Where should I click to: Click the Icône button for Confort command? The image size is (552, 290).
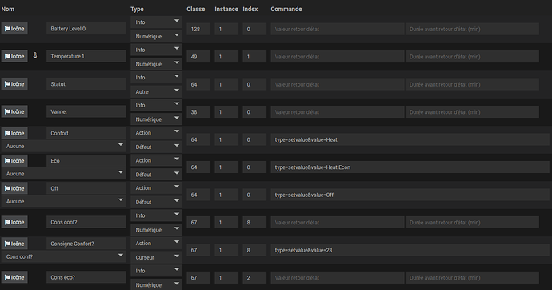click(x=14, y=133)
